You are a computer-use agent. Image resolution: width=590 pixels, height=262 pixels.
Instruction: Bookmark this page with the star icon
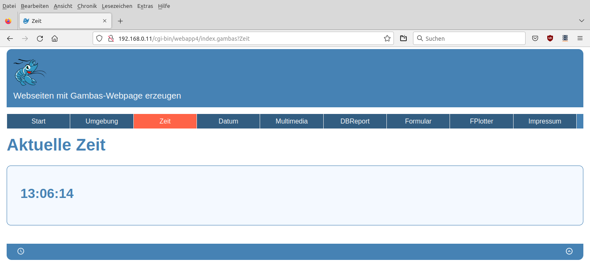pos(387,39)
